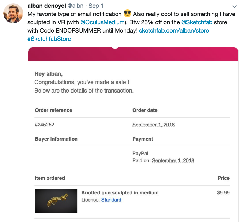Click the order date September 1, 2018
Image resolution: width=241 pixels, height=222 pixels.
pyautogui.click(x=153, y=125)
